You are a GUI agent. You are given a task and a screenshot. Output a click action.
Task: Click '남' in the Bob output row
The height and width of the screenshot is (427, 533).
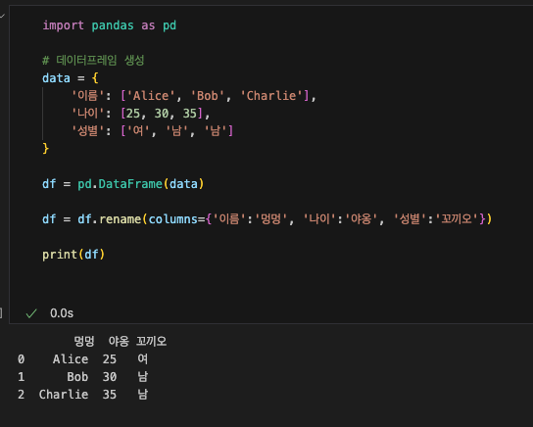[x=143, y=377]
